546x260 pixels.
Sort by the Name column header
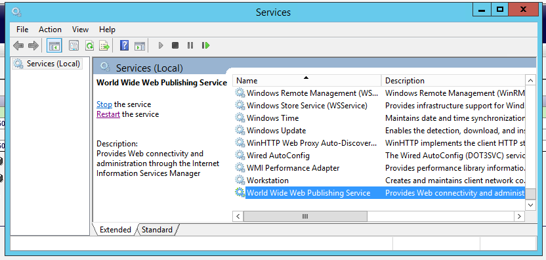pyautogui.click(x=307, y=81)
